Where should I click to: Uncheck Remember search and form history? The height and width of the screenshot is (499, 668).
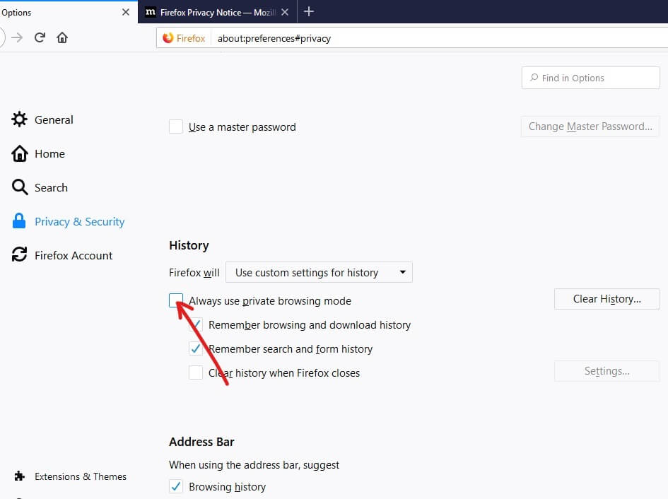tap(196, 348)
